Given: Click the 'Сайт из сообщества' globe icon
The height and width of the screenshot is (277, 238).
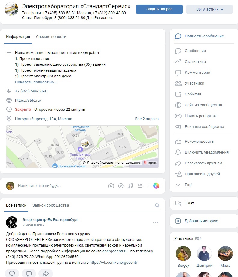Looking at the screenshot, I should pyautogui.click(x=178, y=105).
